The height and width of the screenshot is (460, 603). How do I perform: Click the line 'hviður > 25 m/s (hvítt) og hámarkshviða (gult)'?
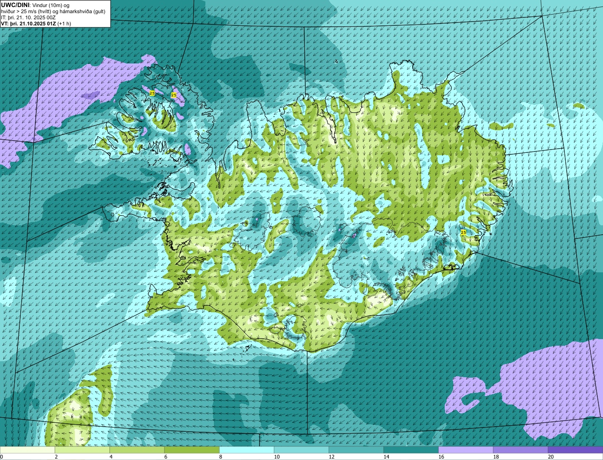point(53,11)
